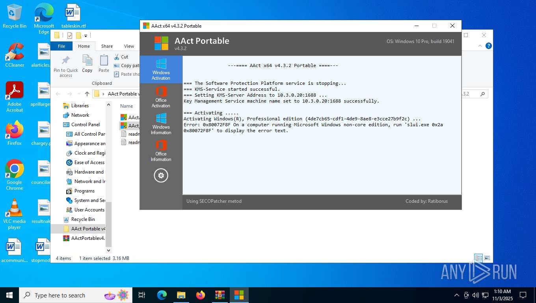Open Adobe Acrobat desktop shortcut
Image resolution: width=536 pixels, height=303 pixels.
[15, 97]
